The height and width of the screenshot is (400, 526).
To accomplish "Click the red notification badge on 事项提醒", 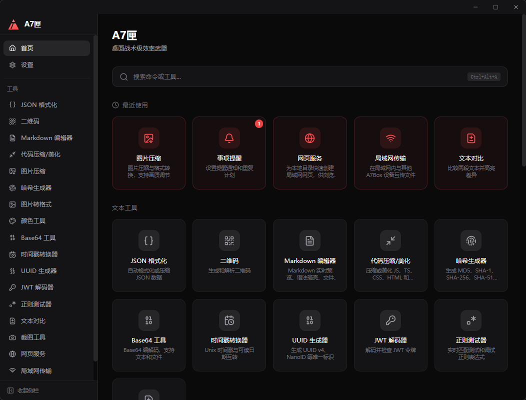I will [259, 124].
